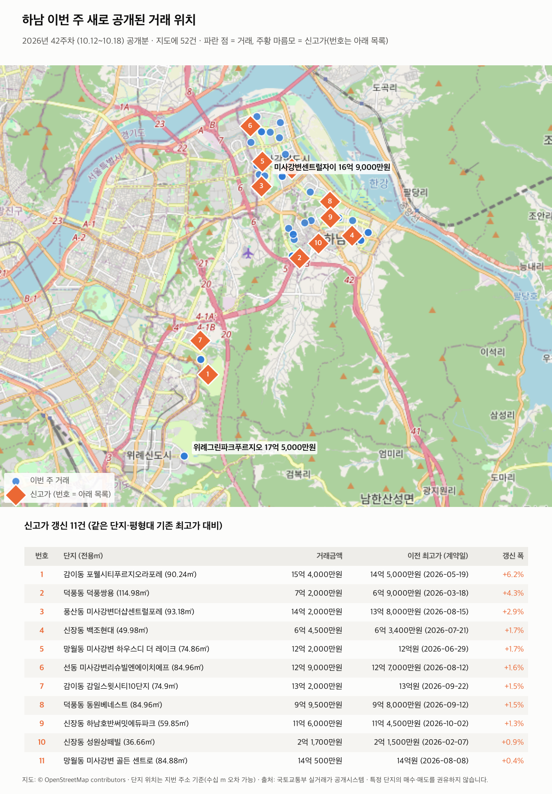Click 선동 미사강변리슈빌엔에이치에프 in the list
This screenshot has height=794, width=552.
(133, 667)
